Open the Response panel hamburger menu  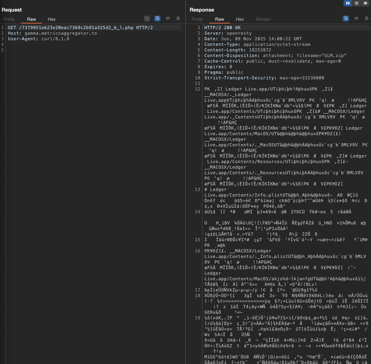367,18
